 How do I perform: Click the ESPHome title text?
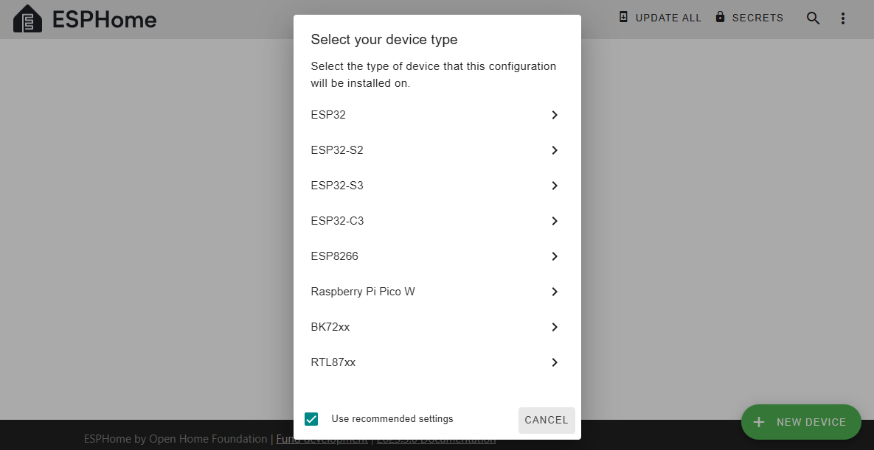click(x=104, y=20)
